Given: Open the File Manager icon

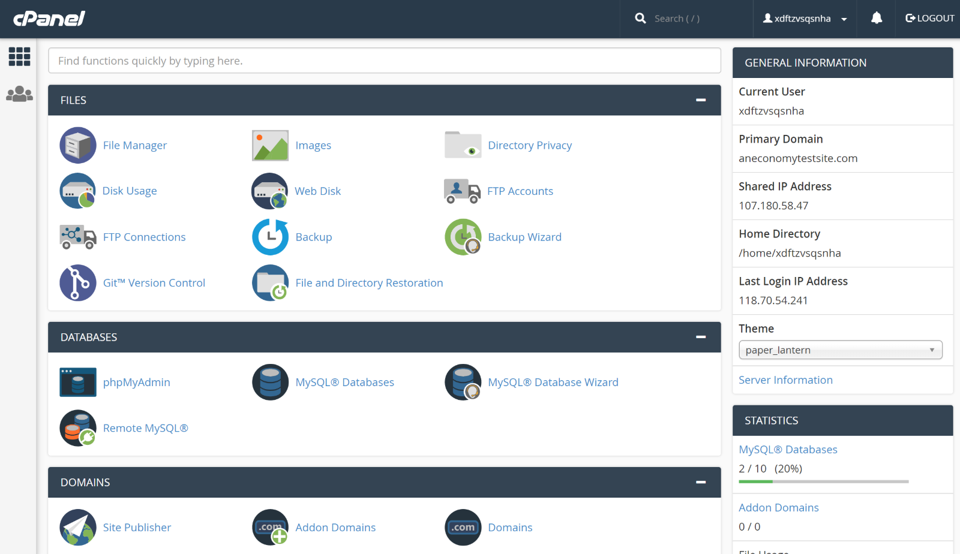Looking at the screenshot, I should point(78,145).
